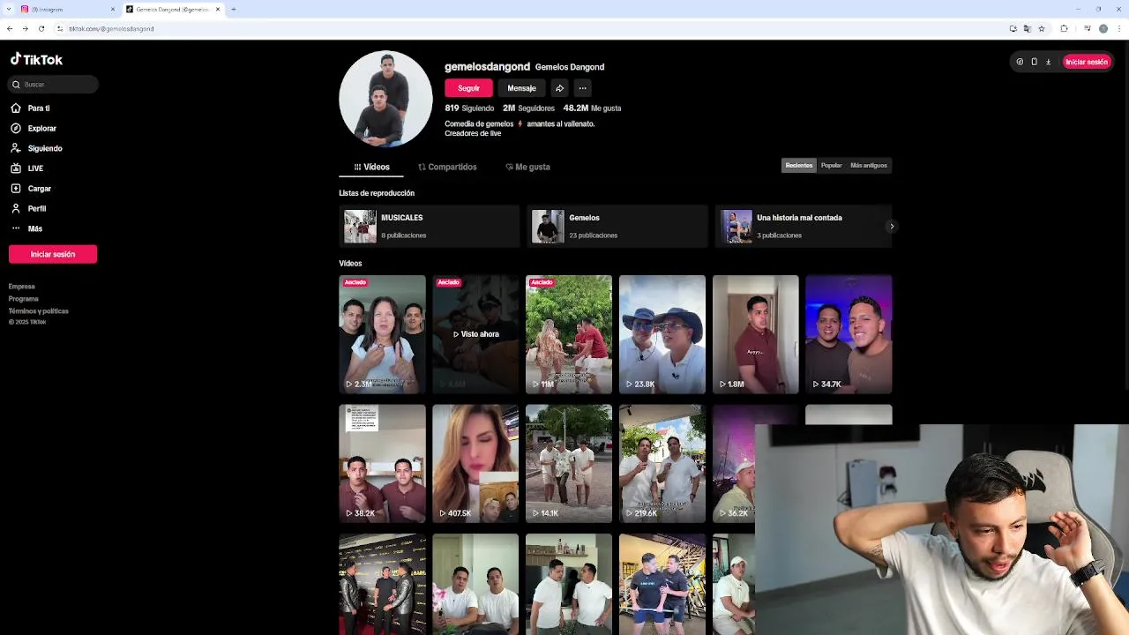Click the install app icon in address bar
Screen dimensions: 1129x635
tap(1013, 28)
